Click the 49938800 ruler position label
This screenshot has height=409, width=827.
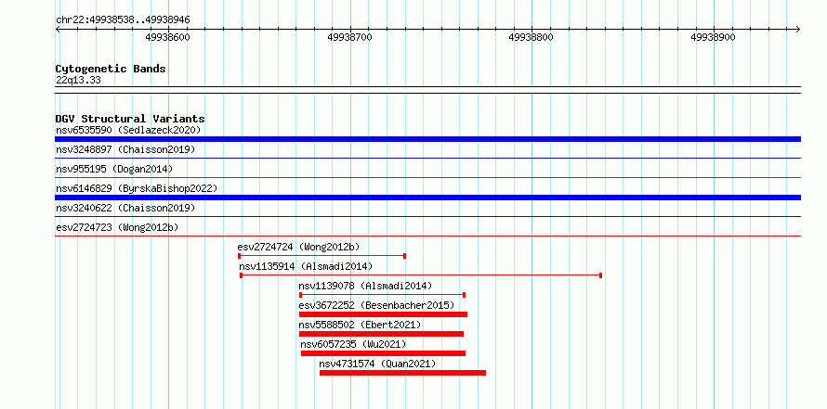(x=532, y=37)
